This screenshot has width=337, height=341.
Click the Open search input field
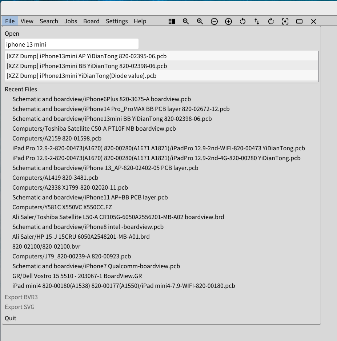[72, 44]
